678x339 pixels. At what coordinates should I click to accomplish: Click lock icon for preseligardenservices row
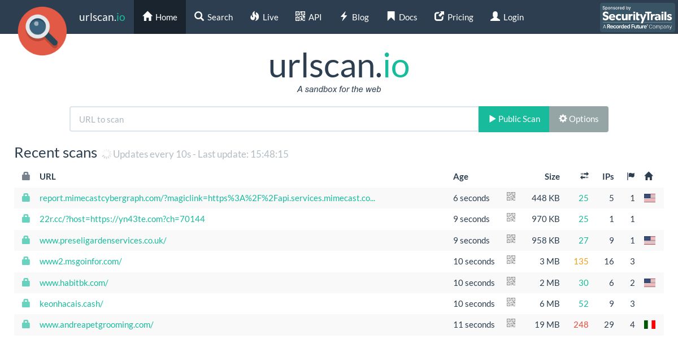tap(25, 240)
